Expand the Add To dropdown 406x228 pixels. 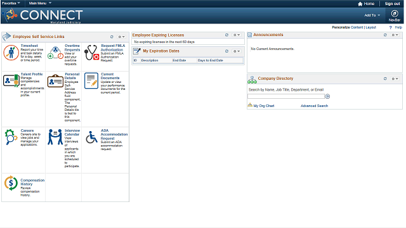pos(372,15)
